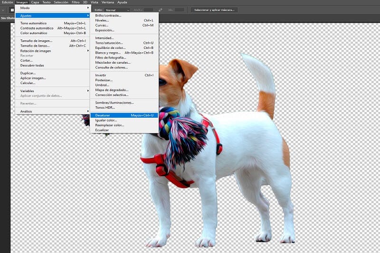Open Niveles adjustment
Image resolution: width=380 pixels, height=253 pixels.
124,20
